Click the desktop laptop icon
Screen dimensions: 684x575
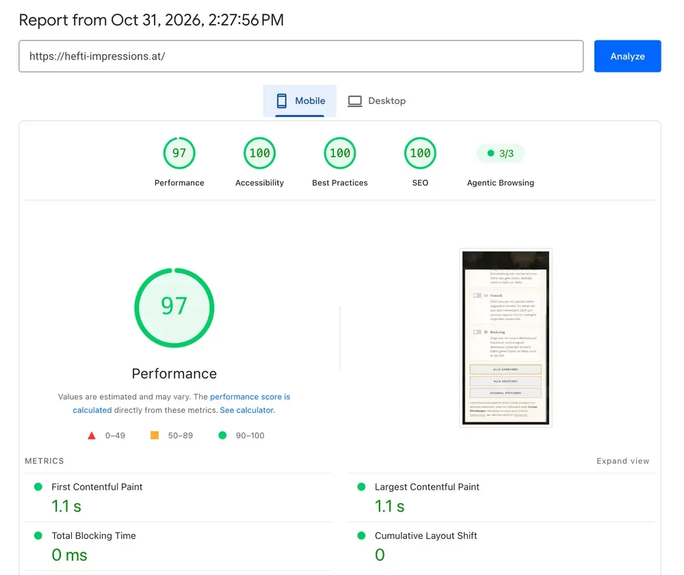click(354, 101)
